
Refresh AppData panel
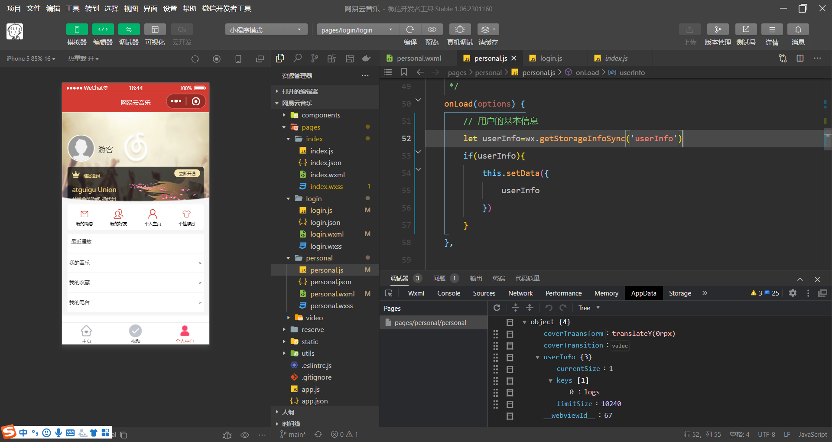497,308
